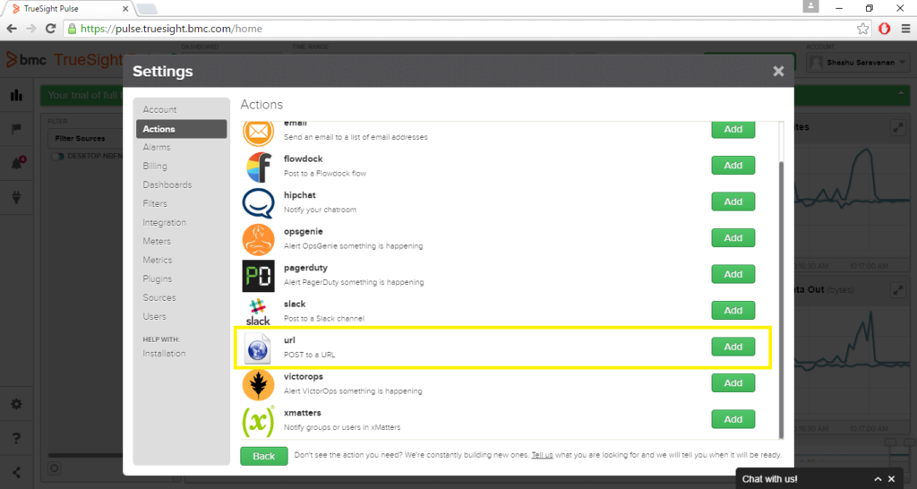Expand the top right chart
Viewport: 917px width, 489px height.
coord(897,127)
